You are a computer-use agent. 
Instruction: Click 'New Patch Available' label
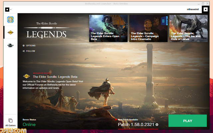pos(128,120)
